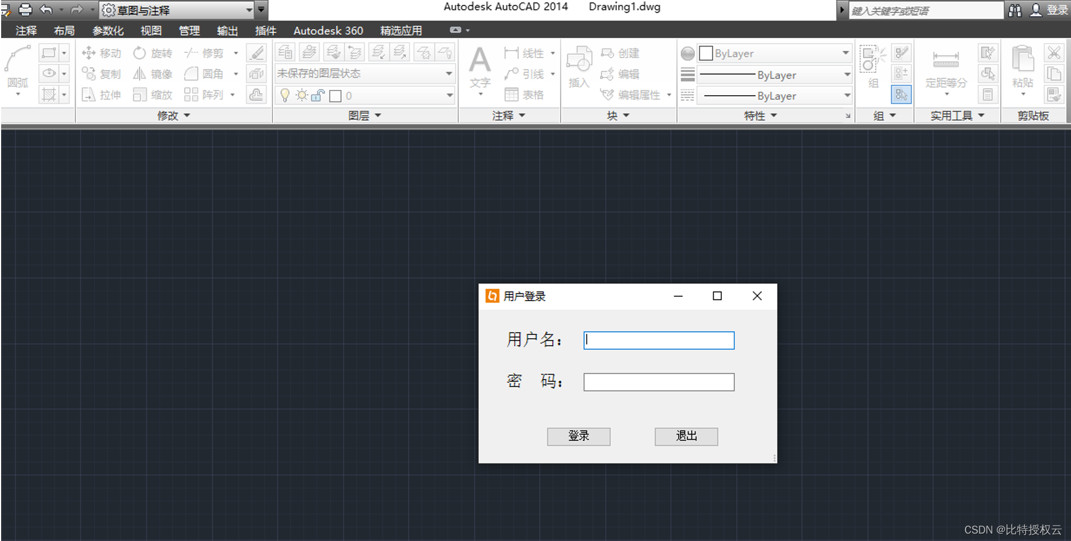Switch to the 布局 ribbon tab
Screen dimensions: 1071x541
(64, 31)
